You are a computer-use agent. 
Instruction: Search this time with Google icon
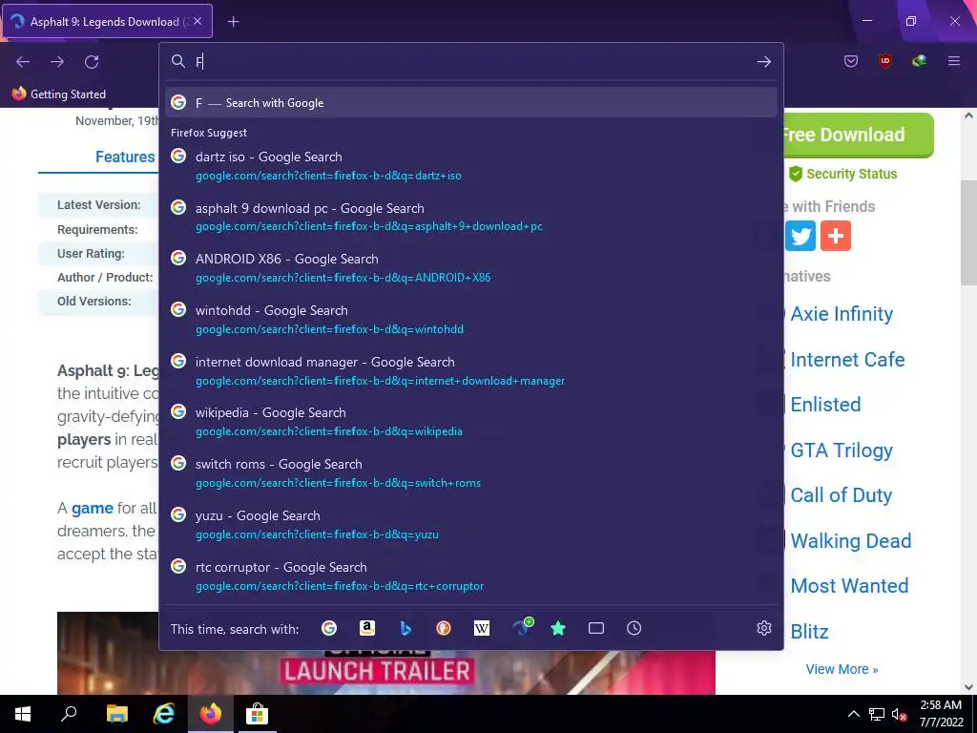(x=329, y=628)
